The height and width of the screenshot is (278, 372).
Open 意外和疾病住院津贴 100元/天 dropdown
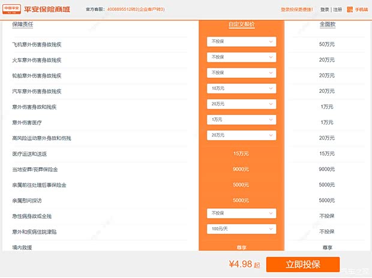pos(242,229)
